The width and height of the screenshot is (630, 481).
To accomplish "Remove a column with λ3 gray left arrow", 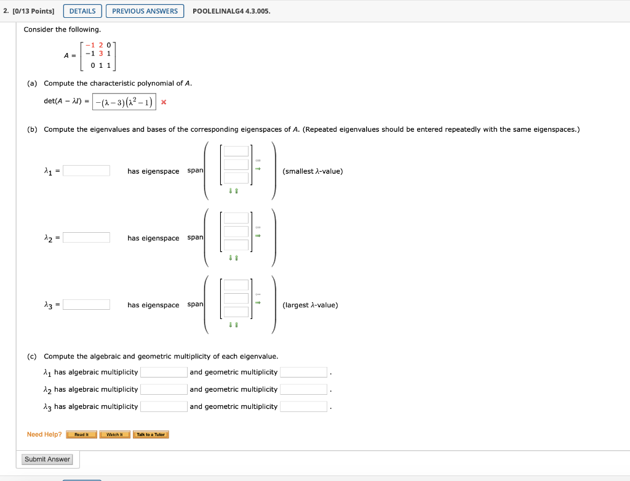I will tap(258, 294).
